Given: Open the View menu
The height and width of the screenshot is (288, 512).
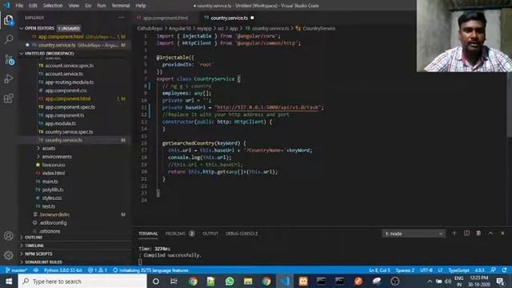Looking at the screenshot, I should 74,6.
